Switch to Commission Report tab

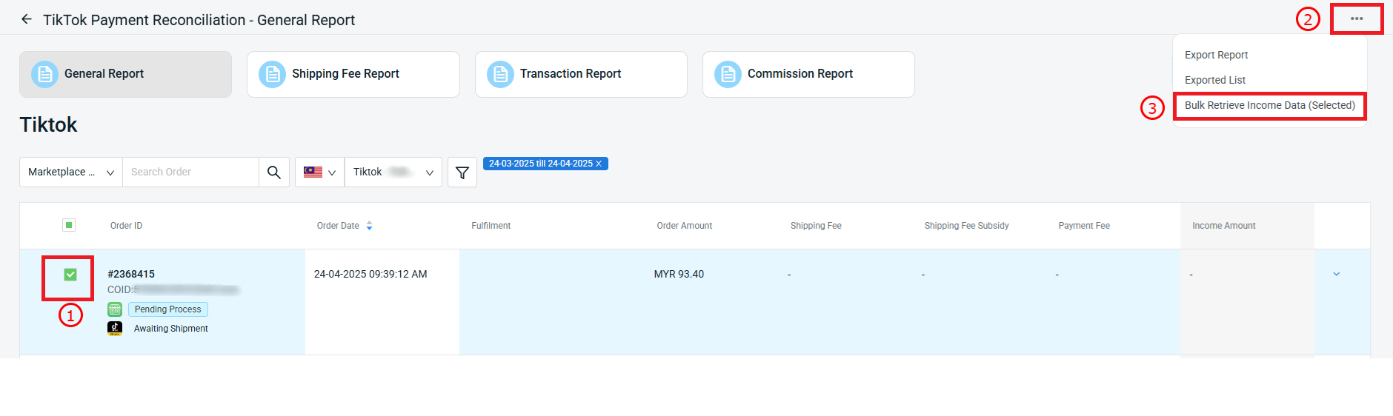pos(808,74)
